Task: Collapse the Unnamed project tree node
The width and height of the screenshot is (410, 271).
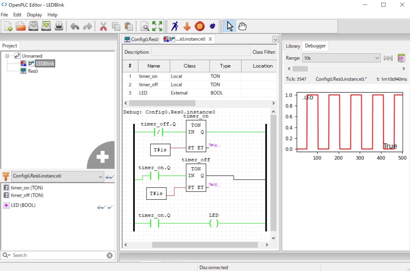Action: (7, 56)
